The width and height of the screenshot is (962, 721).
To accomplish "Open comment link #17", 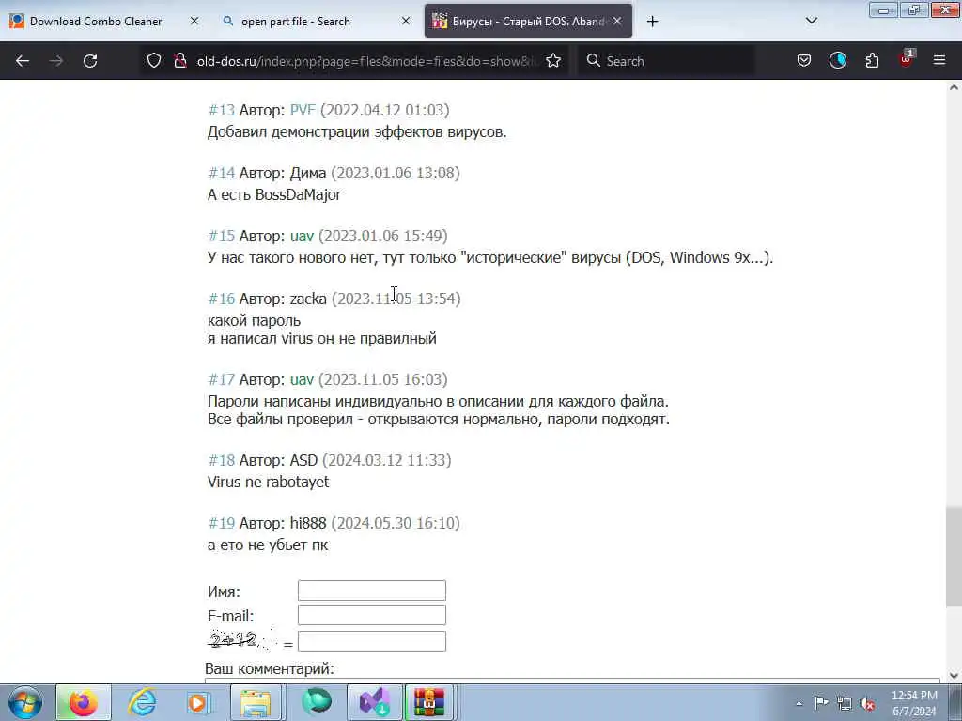I will point(222,379).
